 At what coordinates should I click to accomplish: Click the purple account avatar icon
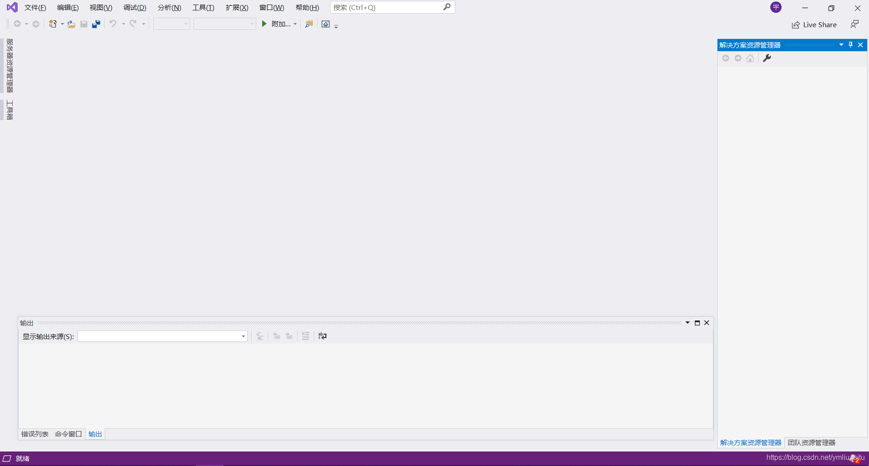point(776,7)
